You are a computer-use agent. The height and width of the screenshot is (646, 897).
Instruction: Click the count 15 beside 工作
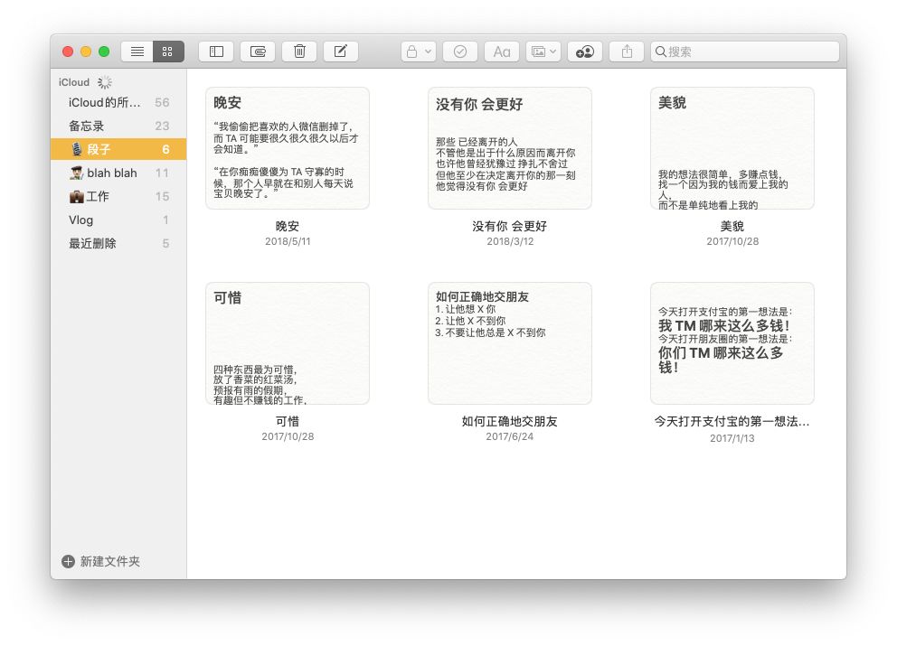(x=162, y=196)
